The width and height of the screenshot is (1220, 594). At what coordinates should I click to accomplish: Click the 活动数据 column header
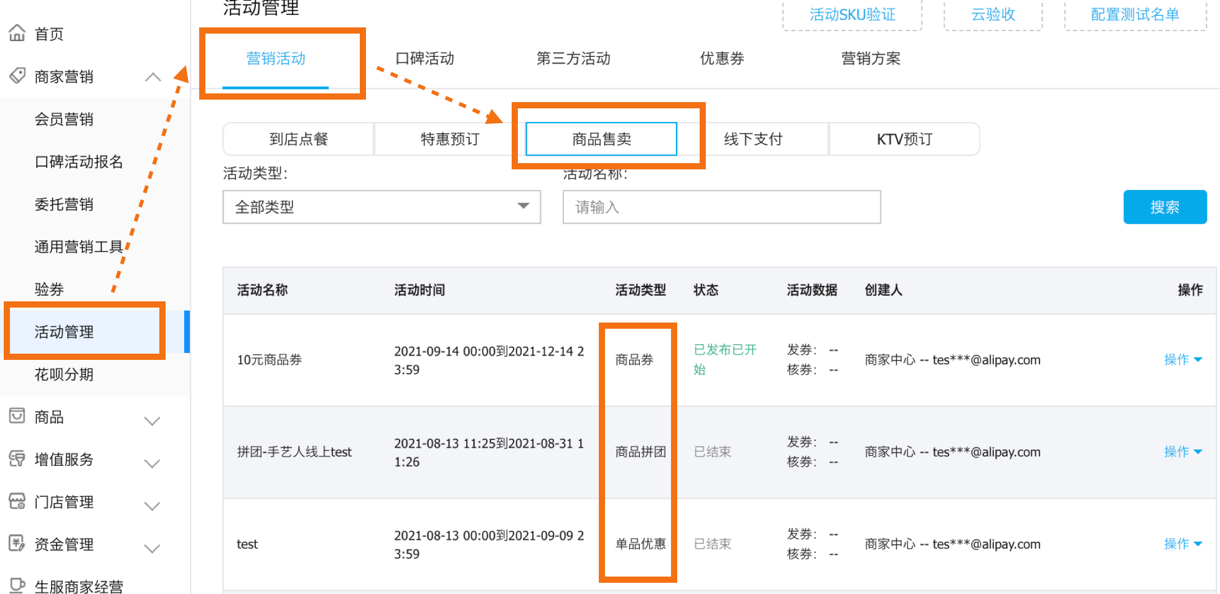[812, 290]
